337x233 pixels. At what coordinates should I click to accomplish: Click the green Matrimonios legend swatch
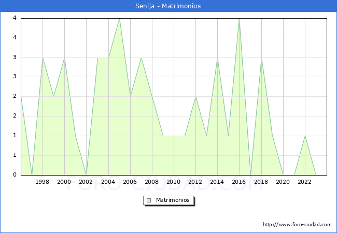point(149,200)
